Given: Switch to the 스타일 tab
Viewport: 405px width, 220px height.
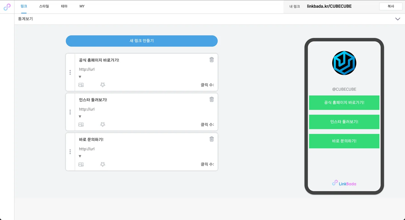Looking at the screenshot, I should [x=44, y=6].
